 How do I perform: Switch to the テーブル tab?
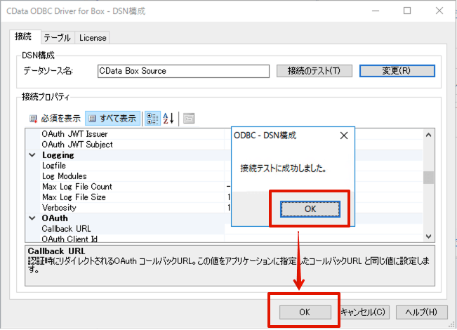(58, 38)
